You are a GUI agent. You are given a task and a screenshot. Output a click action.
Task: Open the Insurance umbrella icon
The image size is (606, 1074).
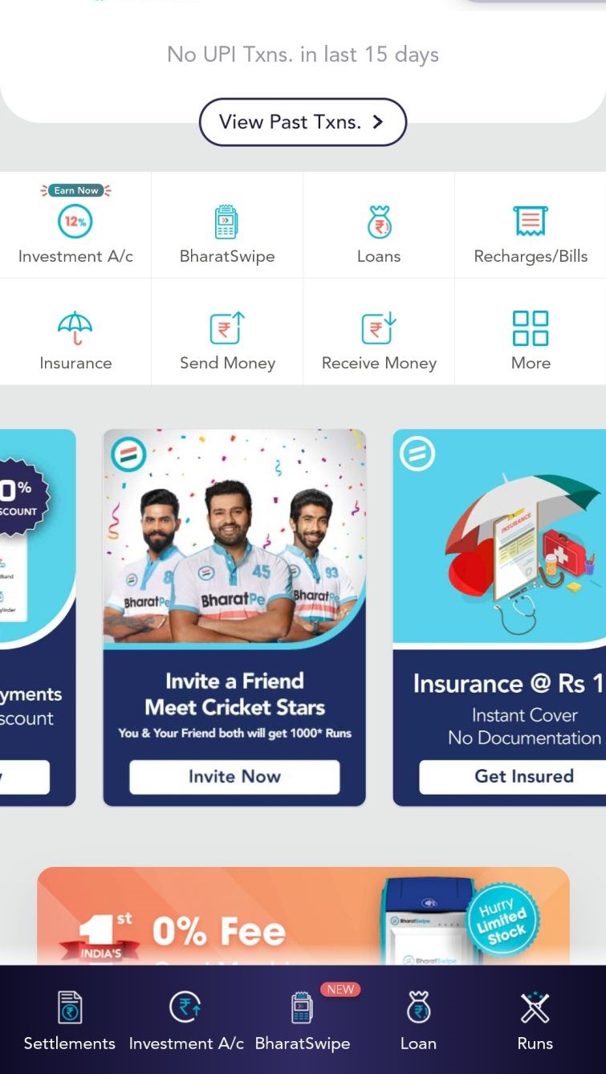[75, 329]
